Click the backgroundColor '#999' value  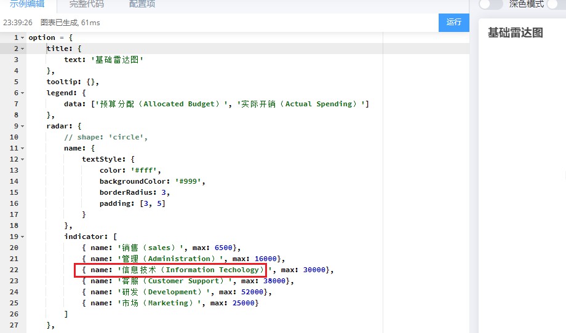point(188,181)
